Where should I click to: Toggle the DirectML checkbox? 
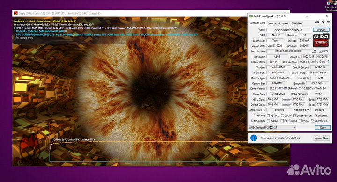click(x=316, y=116)
